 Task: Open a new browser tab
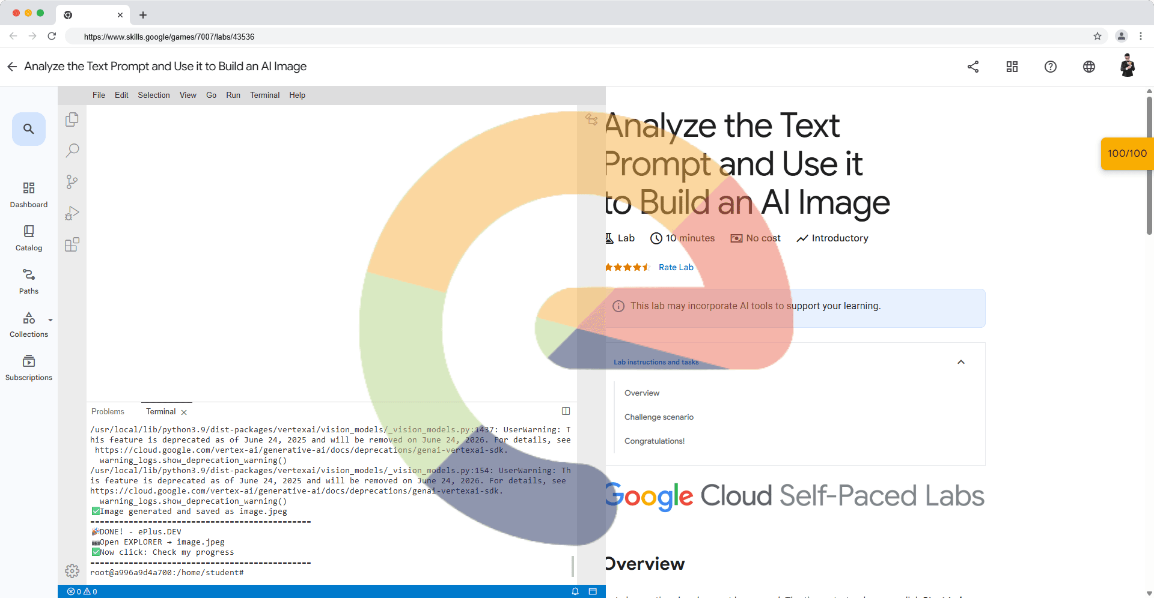pos(143,15)
